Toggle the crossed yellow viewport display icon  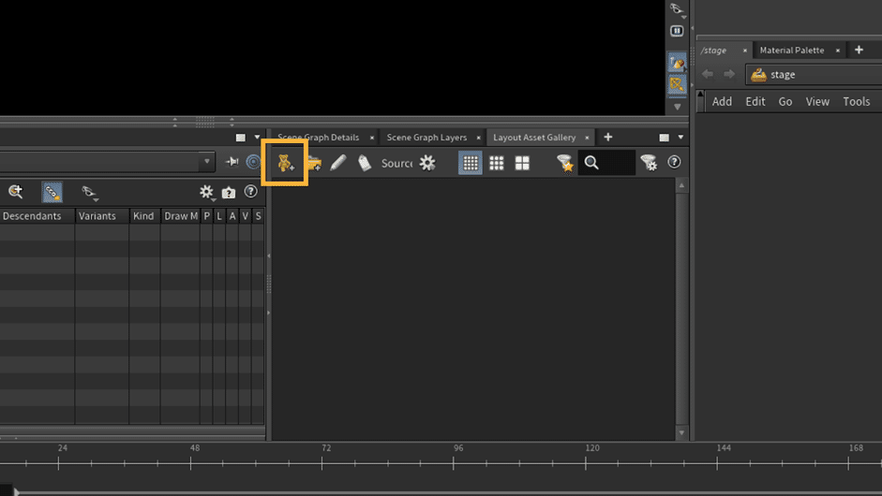point(677,84)
